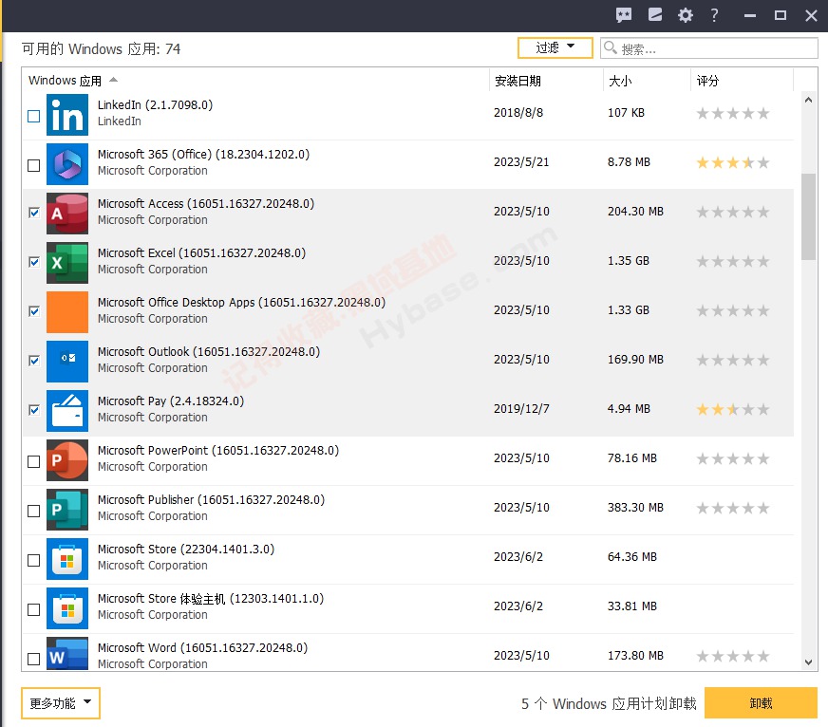Click the 2018/8/8 install date cell

pos(518,112)
